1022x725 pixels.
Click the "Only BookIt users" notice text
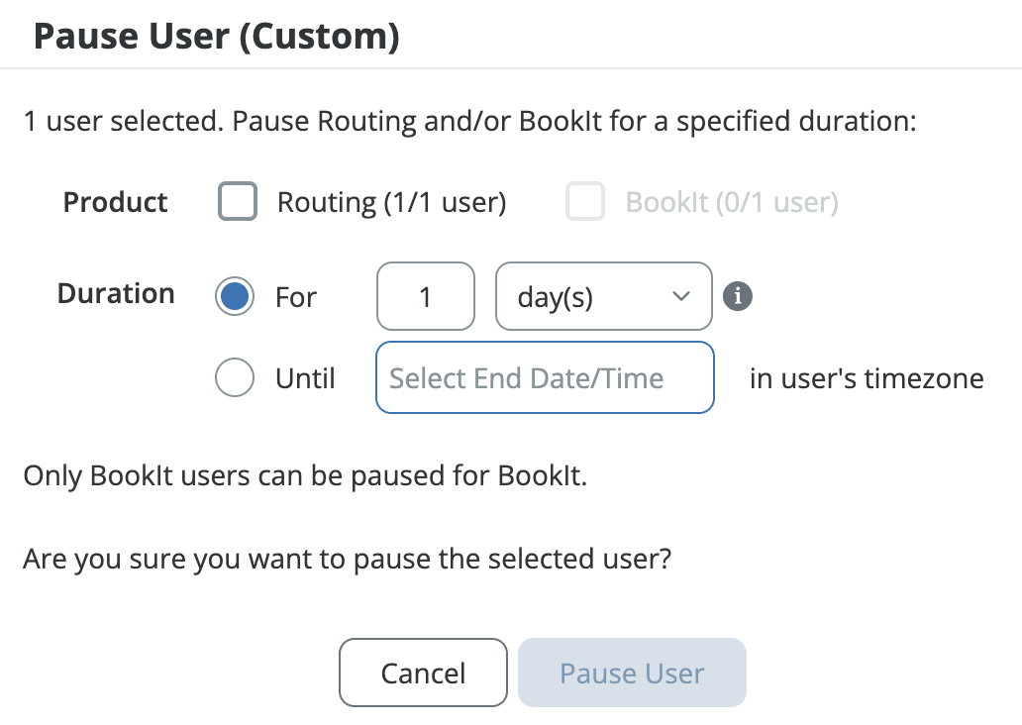pyautogui.click(x=305, y=475)
